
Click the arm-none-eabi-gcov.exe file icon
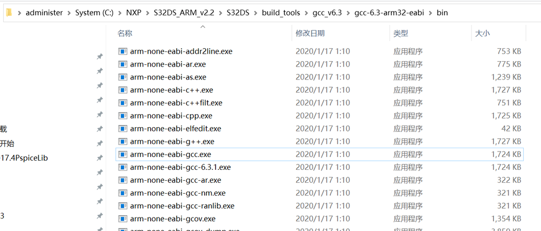[123, 219]
